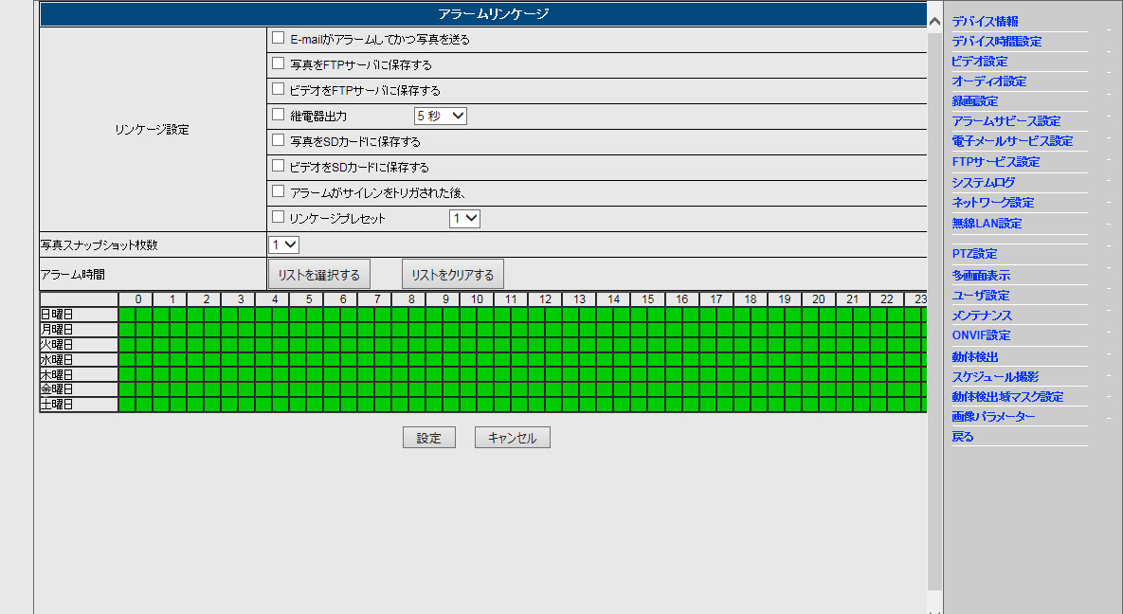The width and height of the screenshot is (1123, 614).
Task: Go to オーディオ設定 page
Action: 989,81
